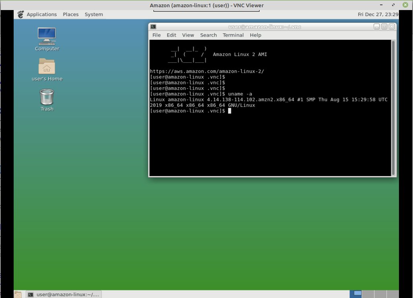The image size is (413, 298).
Task: Toggle VNC Viewer full-size restore button
Action: coord(393,5)
